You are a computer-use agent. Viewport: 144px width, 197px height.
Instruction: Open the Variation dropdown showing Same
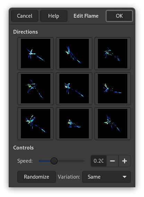click(x=107, y=177)
